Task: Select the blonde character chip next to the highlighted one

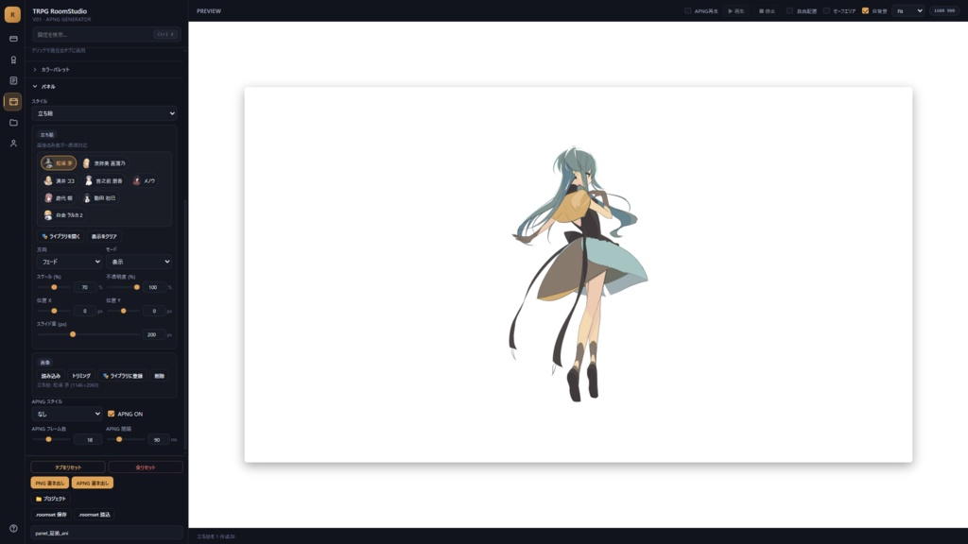Action: (104, 163)
